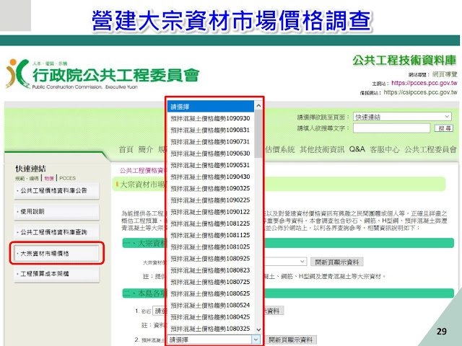Select 預拌混凝土價格趨勢1090531 option
This screenshot has width=462, height=346.
210,165
